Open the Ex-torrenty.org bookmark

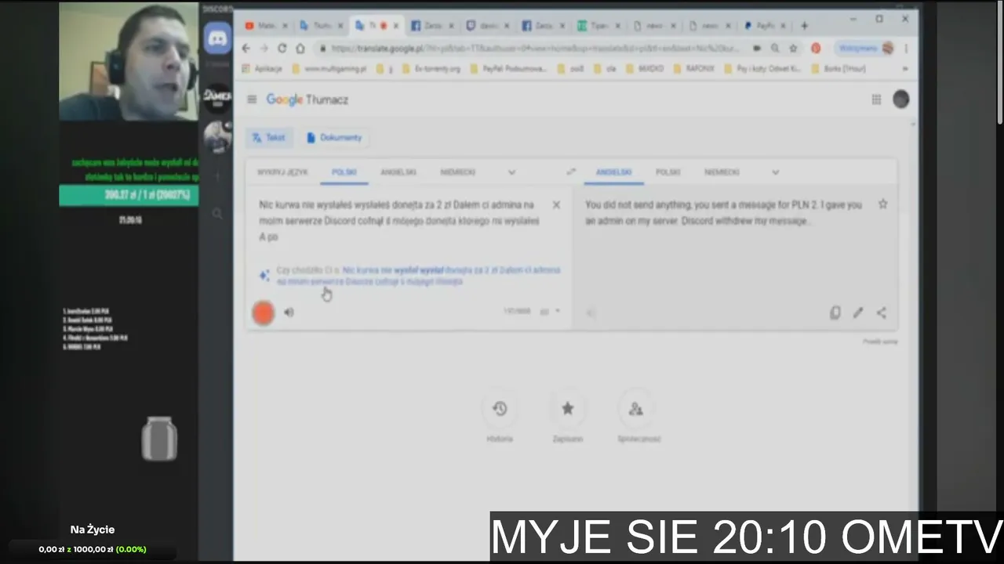point(431,69)
